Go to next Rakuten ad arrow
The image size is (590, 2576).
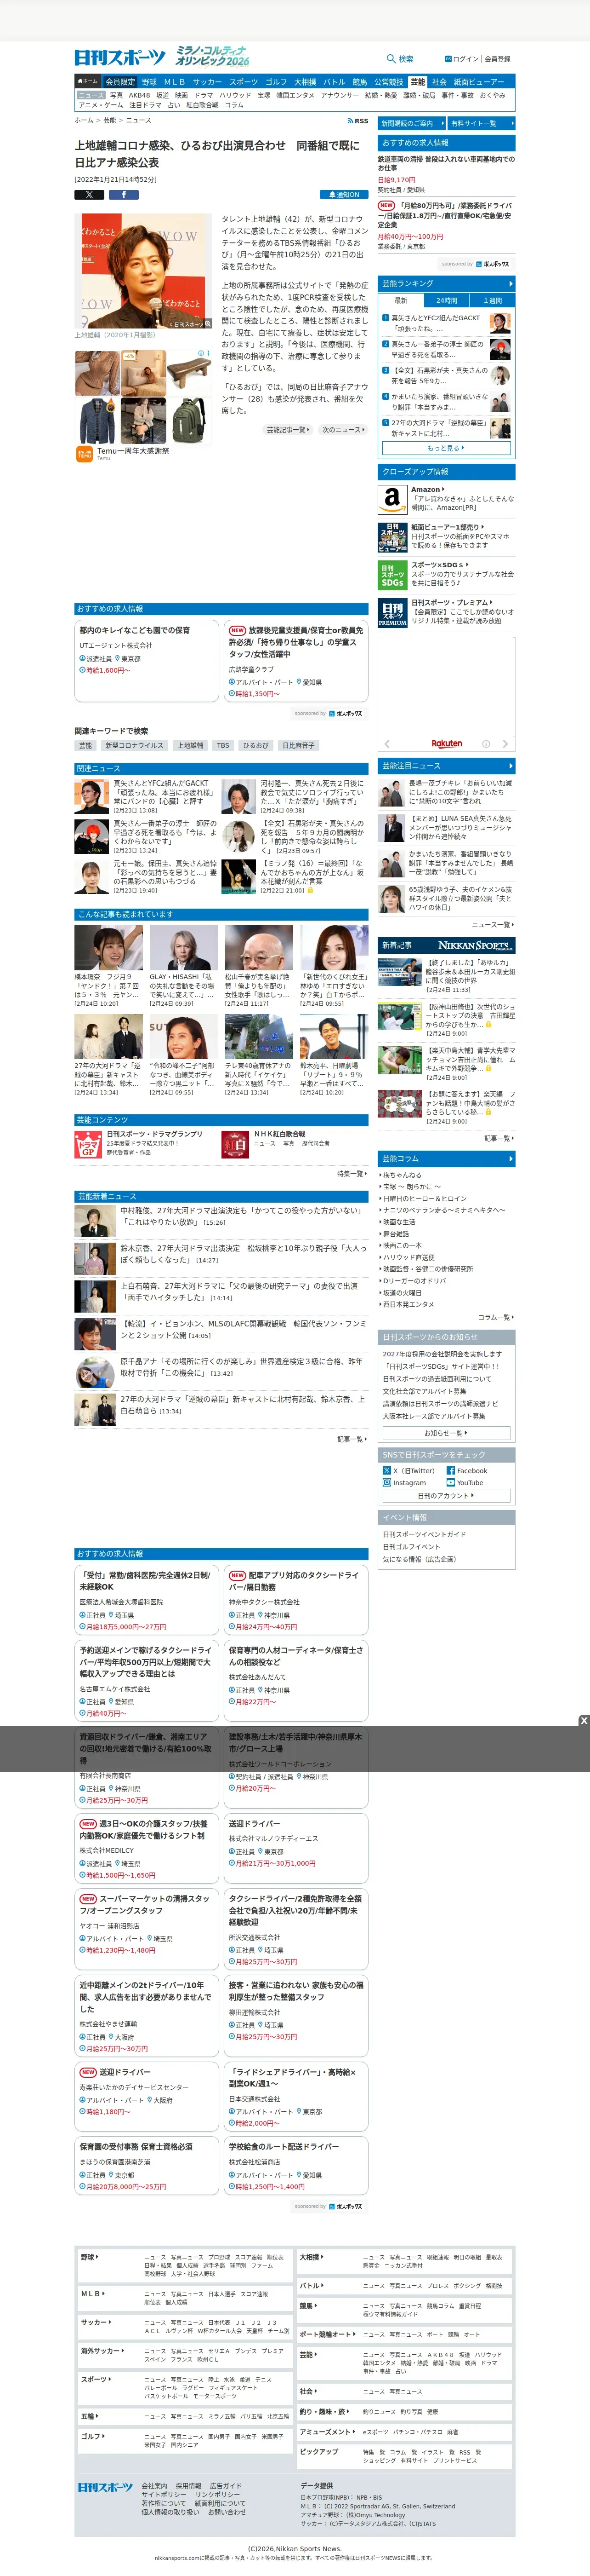(x=505, y=744)
